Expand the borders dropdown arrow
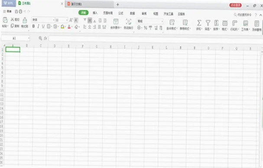This screenshot has width=263, height=168. click(51, 26)
